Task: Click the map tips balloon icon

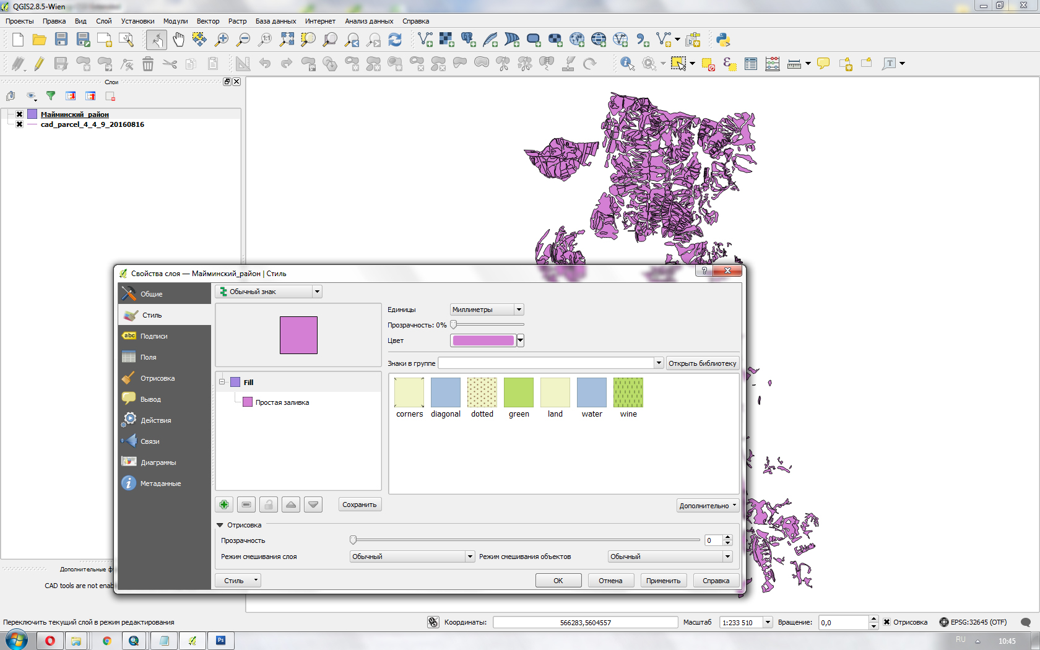Action: (823, 63)
